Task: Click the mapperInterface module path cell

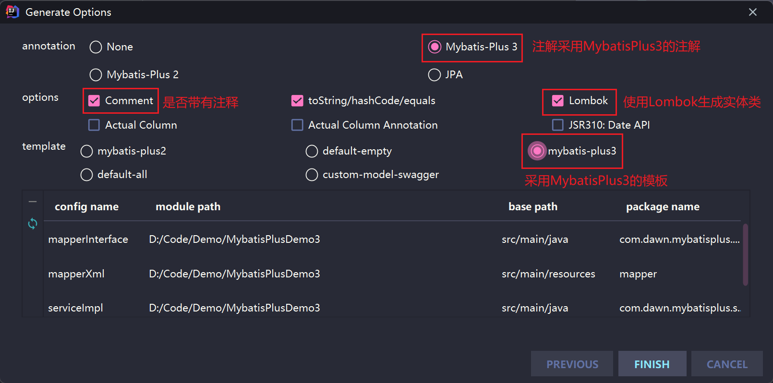Action: [234, 239]
